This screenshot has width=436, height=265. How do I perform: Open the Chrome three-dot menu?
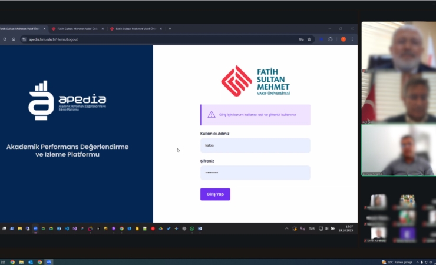click(353, 39)
